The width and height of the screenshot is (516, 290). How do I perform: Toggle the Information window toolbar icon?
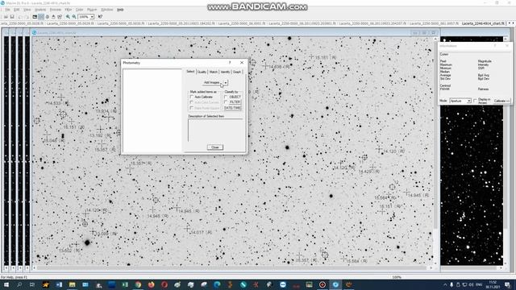[x=41, y=17]
